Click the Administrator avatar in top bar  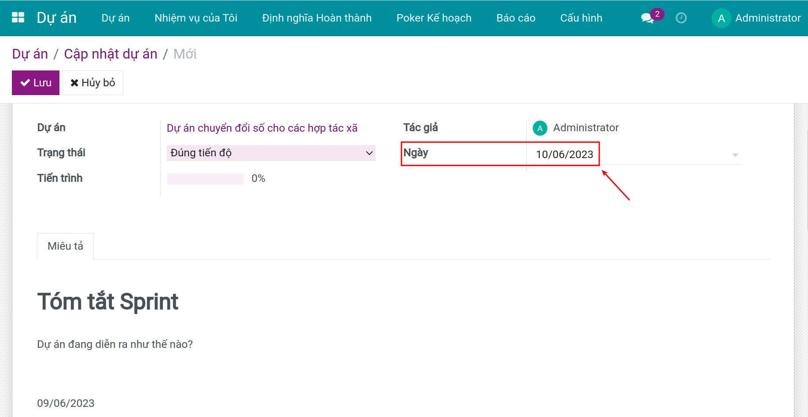pos(721,18)
